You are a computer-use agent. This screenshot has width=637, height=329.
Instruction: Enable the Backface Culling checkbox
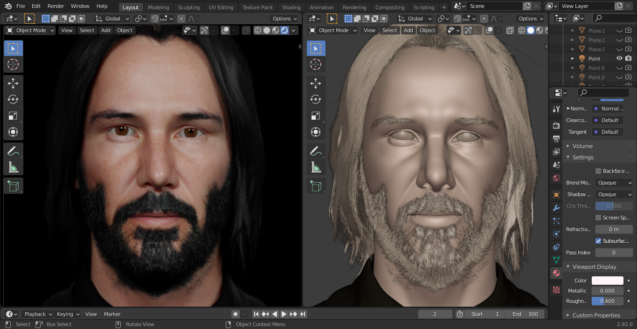[598, 171]
